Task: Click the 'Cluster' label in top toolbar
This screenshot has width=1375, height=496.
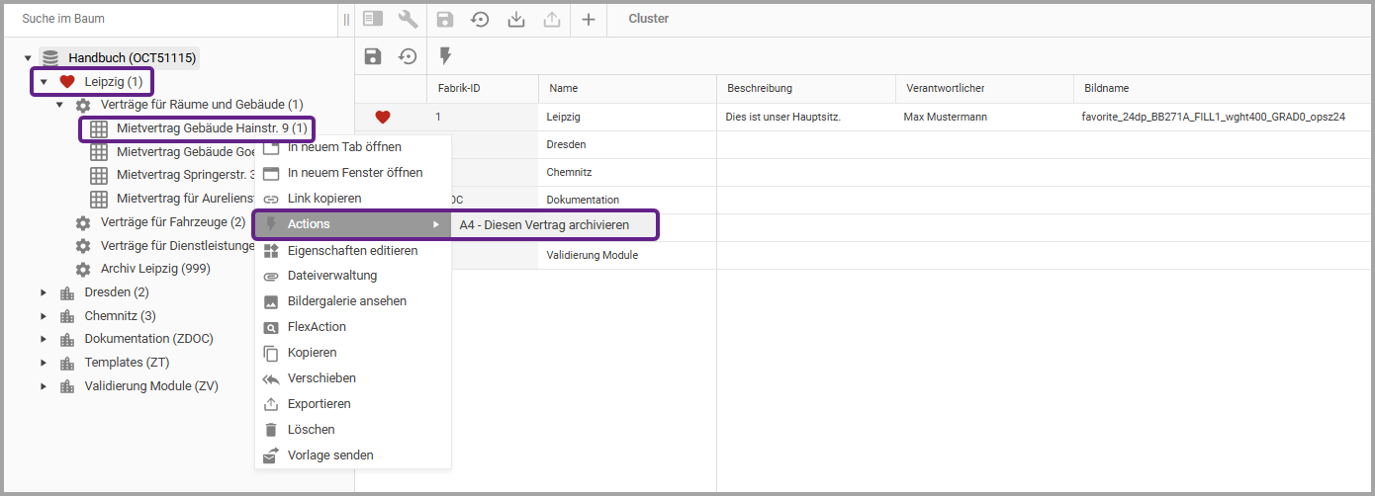Action: click(x=649, y=19)
